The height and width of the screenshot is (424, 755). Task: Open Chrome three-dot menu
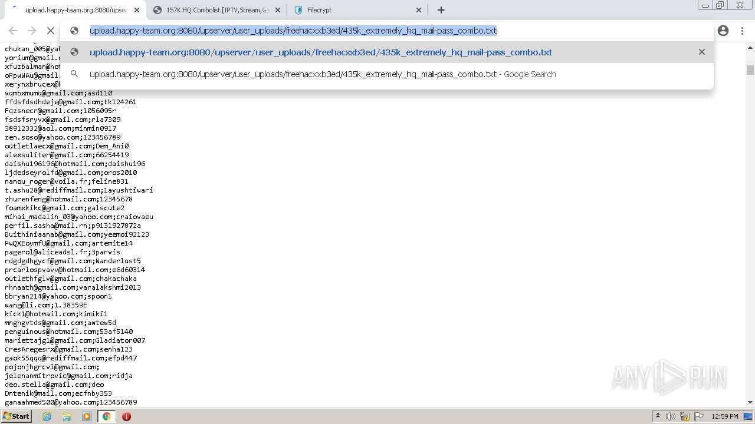[x=742, y=31]
